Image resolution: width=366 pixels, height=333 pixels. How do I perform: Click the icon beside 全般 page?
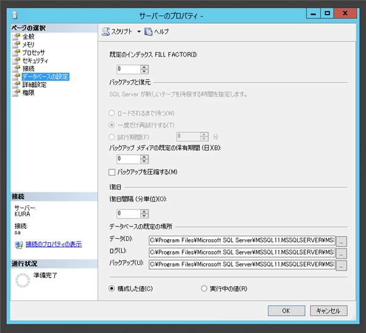coord(16,37)
